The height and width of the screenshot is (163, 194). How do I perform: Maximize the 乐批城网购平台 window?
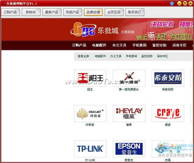[185, 3]
